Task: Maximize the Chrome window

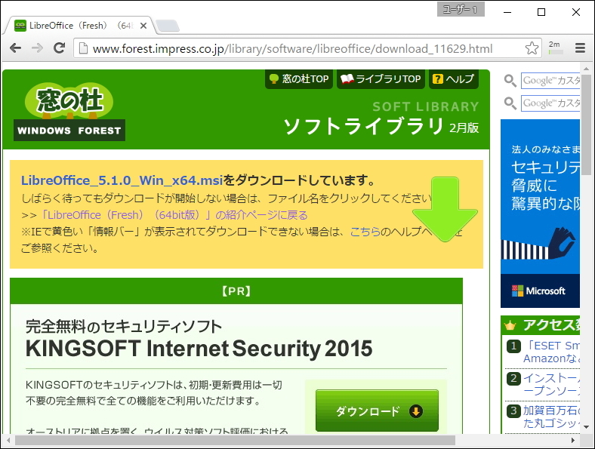Action: tap(541, 12)
